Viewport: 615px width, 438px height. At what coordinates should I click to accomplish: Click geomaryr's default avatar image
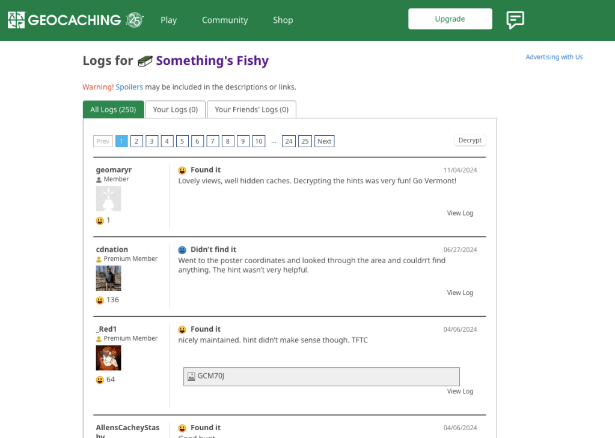pyautogui.click(x=108, y=198)
